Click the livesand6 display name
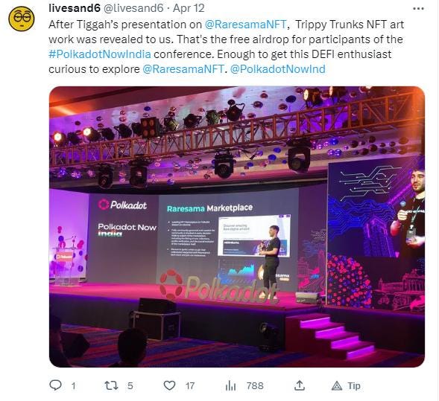439x401 pixels. pyautogui.click(x=75, y=8)
